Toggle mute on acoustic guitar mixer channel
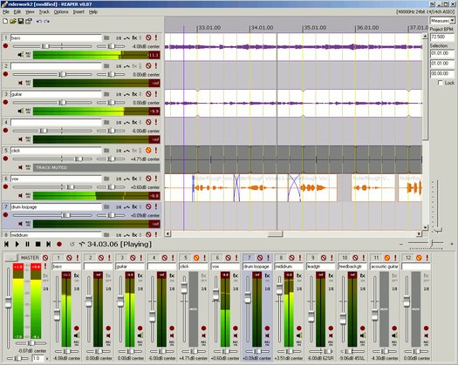 point(387,258)
